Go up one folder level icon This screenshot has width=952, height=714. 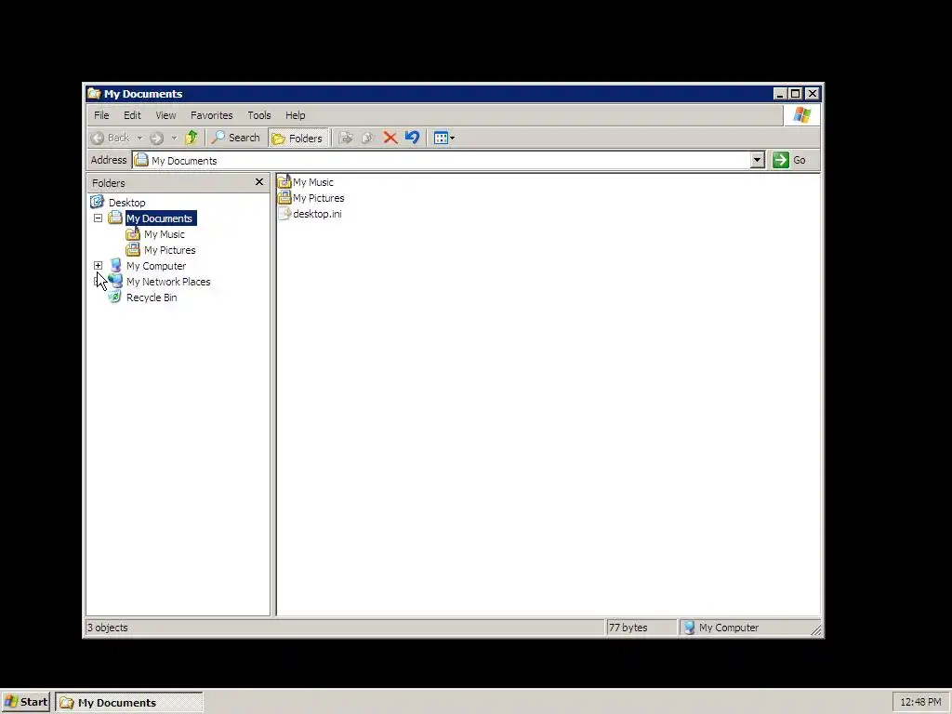pos(192,138)
